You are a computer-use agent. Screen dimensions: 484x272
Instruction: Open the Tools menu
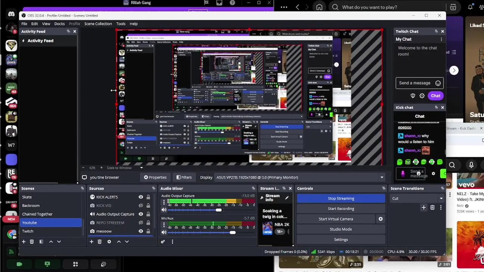pos(121,24)
